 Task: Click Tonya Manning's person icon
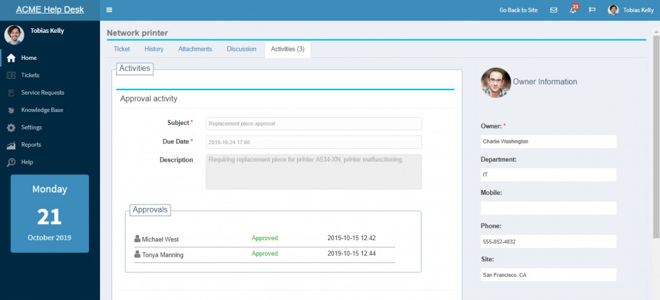tap(137, 254)
